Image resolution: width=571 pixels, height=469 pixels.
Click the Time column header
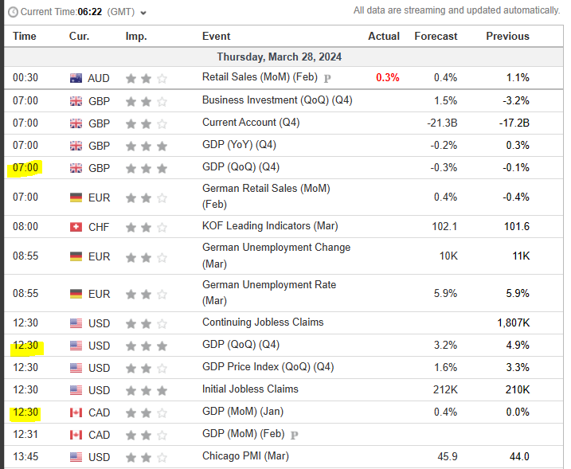[x=25, y=37]
